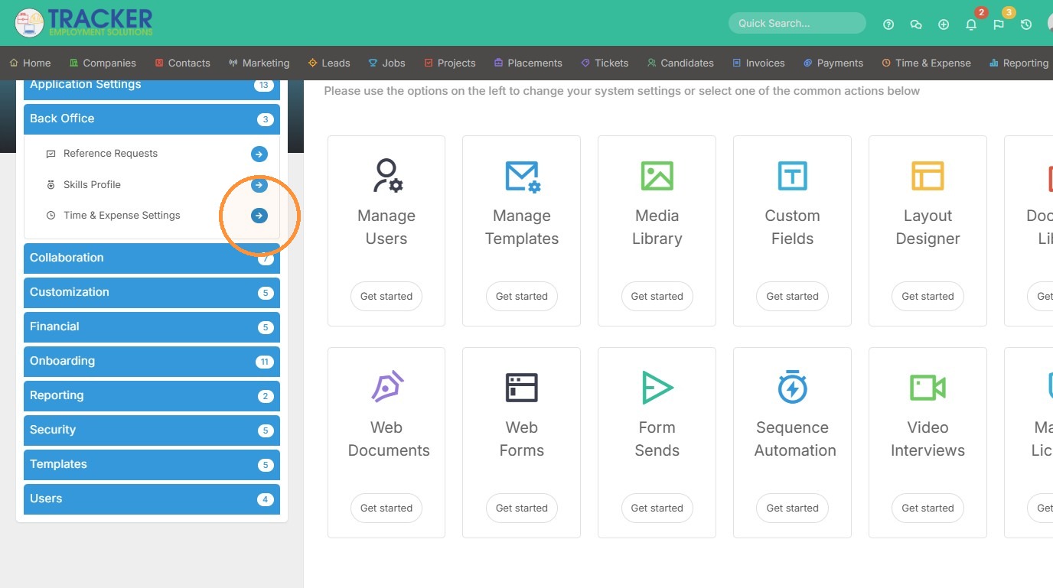Click the Sequence Automation stopwatch icon
This screenshot has width=1053, height=588.
(792, 387)
